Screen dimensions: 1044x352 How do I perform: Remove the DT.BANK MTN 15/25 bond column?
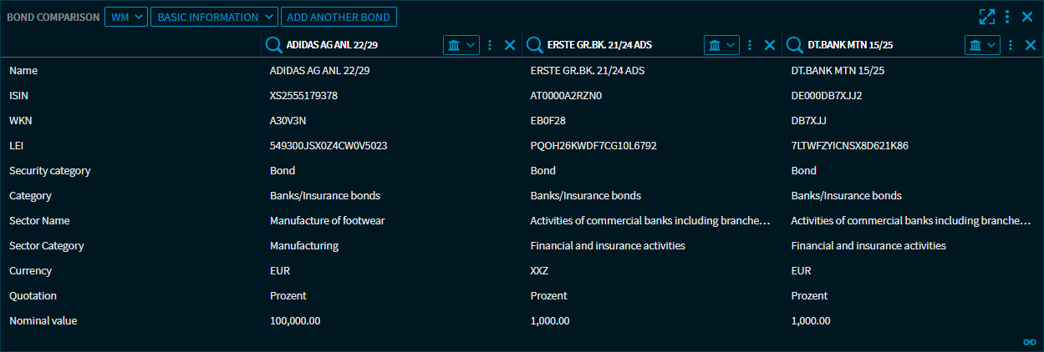click(x=1031, y=45)
